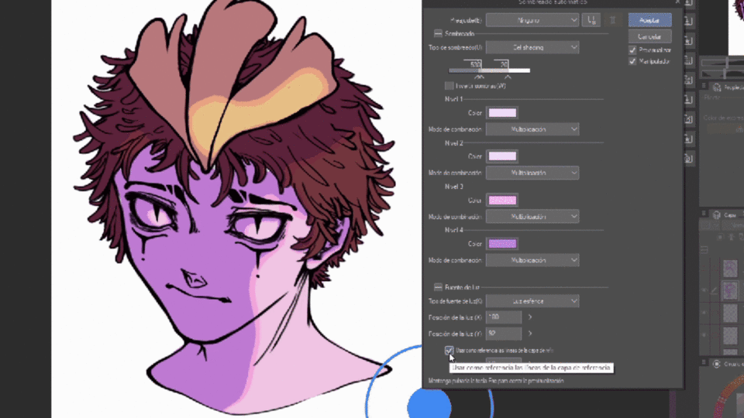Image resolution: width=744 pixels, height=418 pixels.
Task: Click the save preset icon beside Preajuste
Action: [x=591, y=20]
